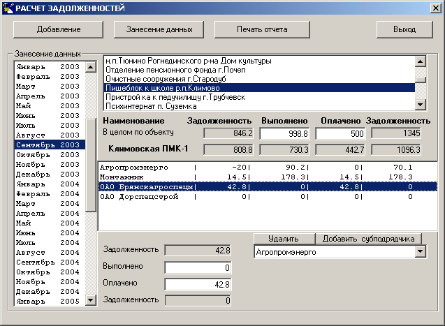Select Ноябрь 2004 in month list
The width and height of the screenshot is (445, 326).
[x=50, y=282]
